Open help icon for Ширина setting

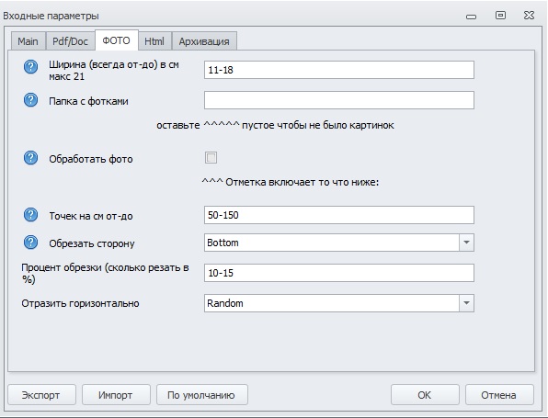(x=30, y=66)
